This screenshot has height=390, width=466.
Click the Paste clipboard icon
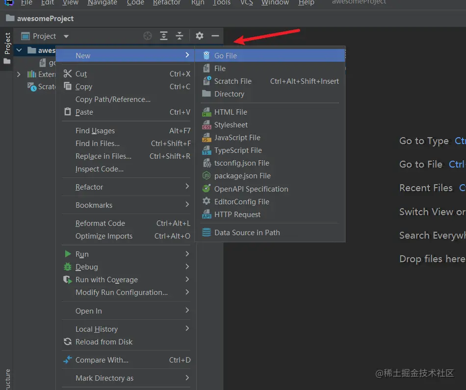(x=68, y=112)
